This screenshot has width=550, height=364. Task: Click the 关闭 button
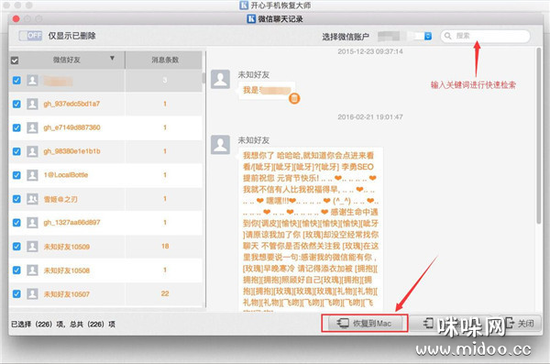pos(521,323)
